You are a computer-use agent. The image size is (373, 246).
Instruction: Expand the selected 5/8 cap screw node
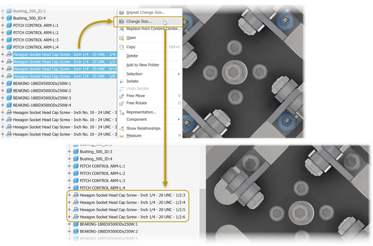click(x=3, y=76)
